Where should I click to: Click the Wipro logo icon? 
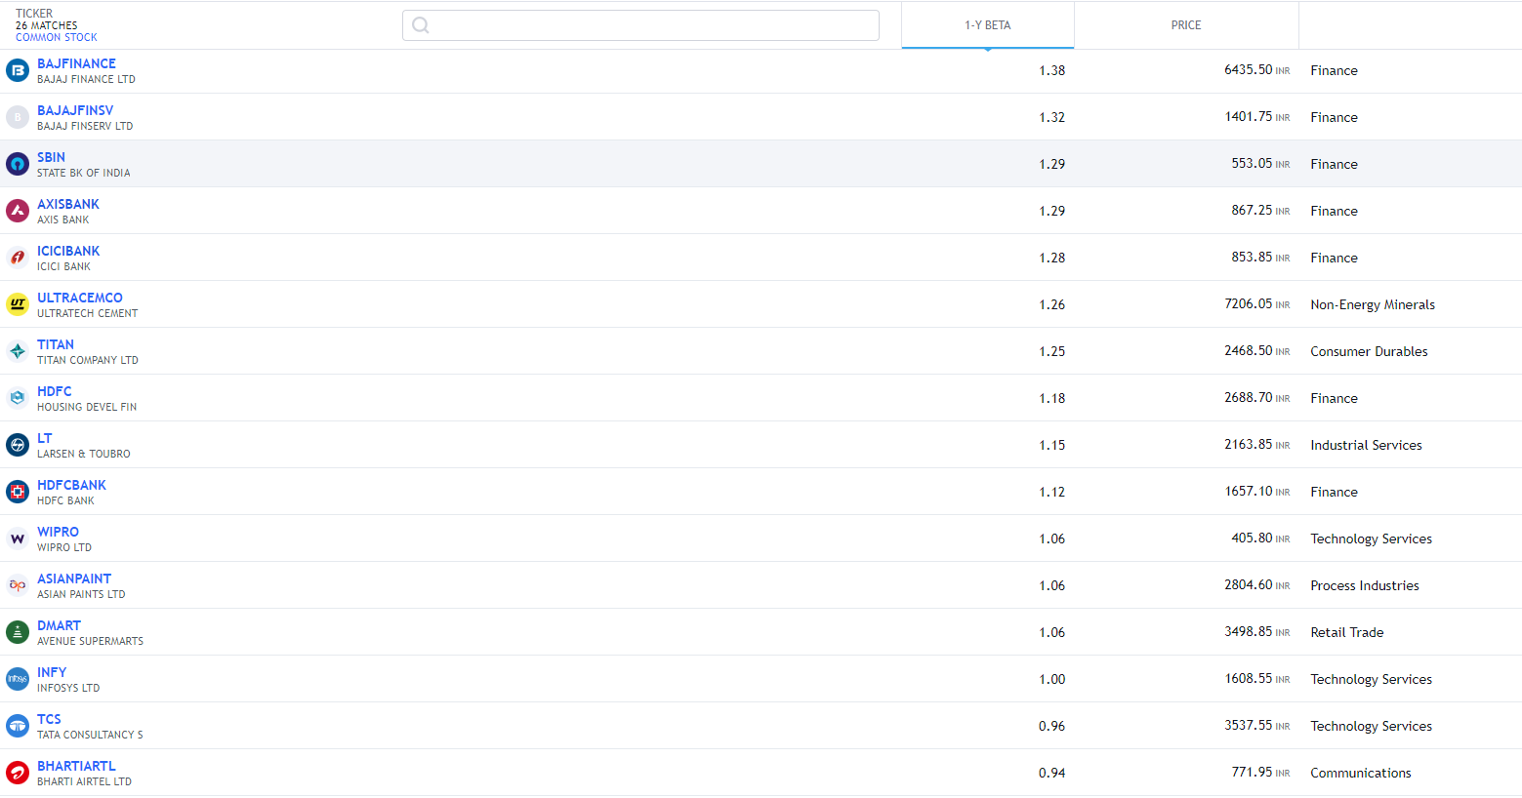pyautogui.click(x=18, y=539)
